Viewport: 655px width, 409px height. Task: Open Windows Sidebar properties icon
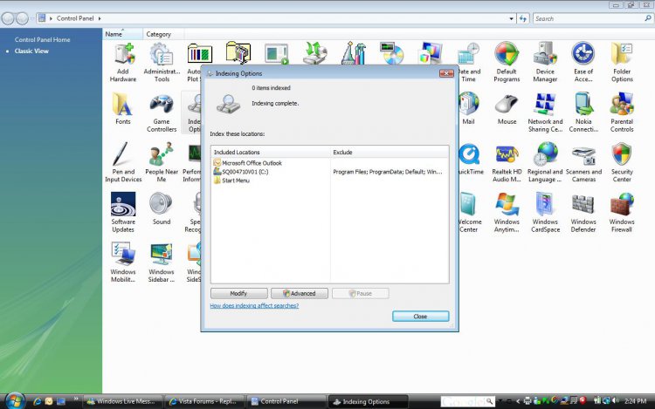(x=162, y=263)
